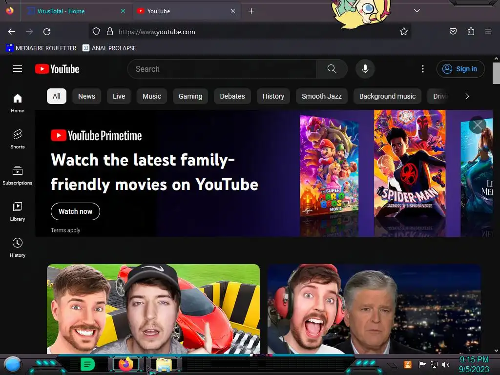Screen dimensions: 500x375
Task: Switch to the YouTube browser tab
Action: (x=187, y=11)
